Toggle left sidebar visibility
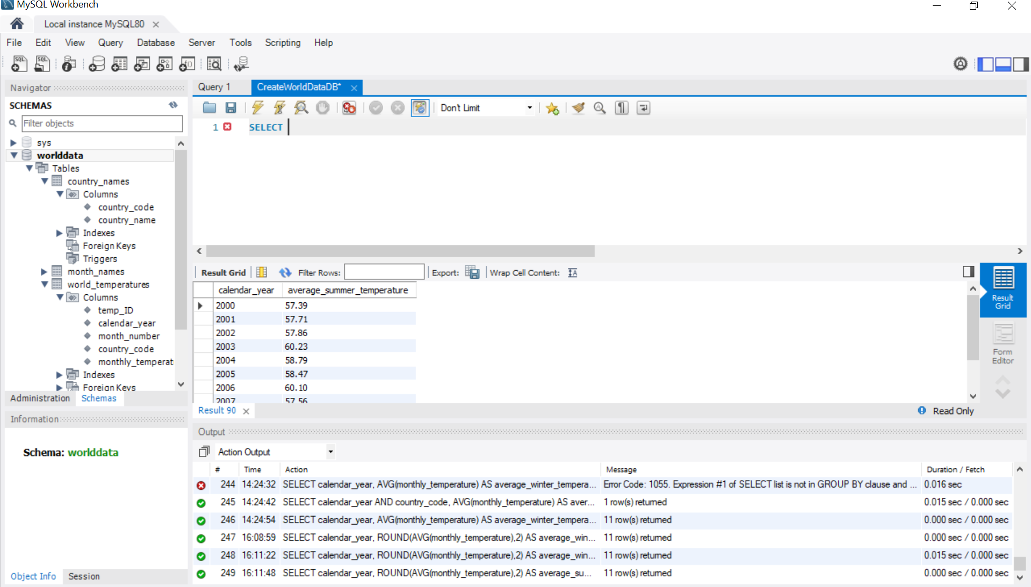The width and height of the screenshot is (1031, 587). (985, 64)
